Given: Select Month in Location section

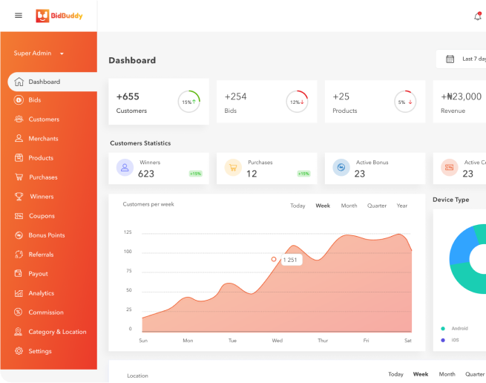Looking at the screenshot, I should coord(447,374).
